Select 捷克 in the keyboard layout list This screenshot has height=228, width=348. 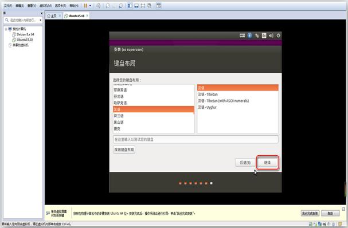click(153, 129)
